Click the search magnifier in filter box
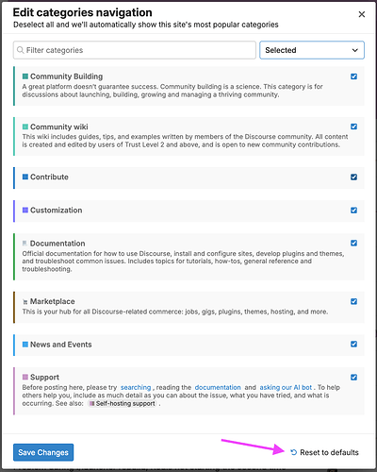377x472 pixels. (x=21, y=50)
